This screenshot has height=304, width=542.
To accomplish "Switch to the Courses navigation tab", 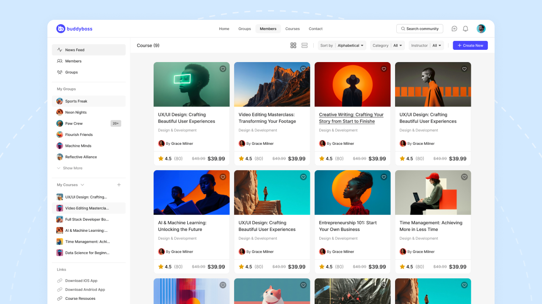I will pos(293,29).
